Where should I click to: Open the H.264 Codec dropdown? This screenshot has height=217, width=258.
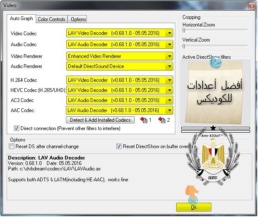coord(120,80)
